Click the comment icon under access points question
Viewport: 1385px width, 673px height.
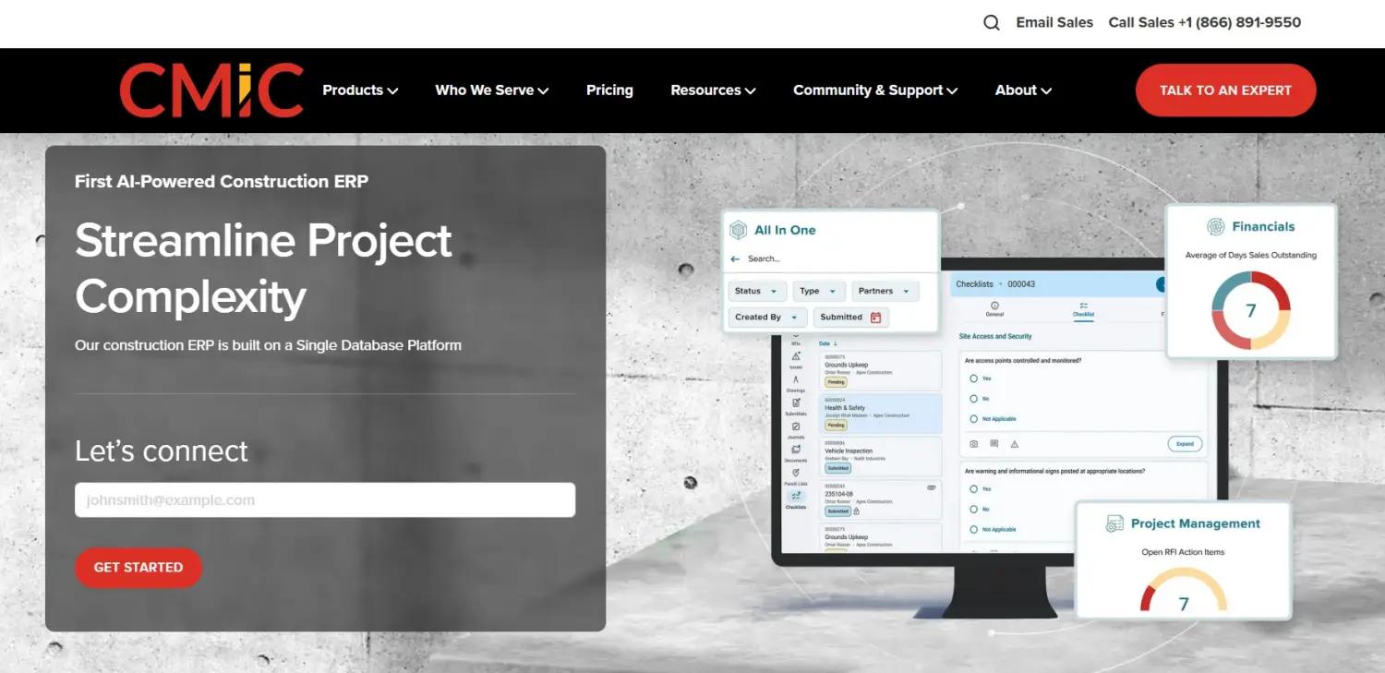point(994,444)
